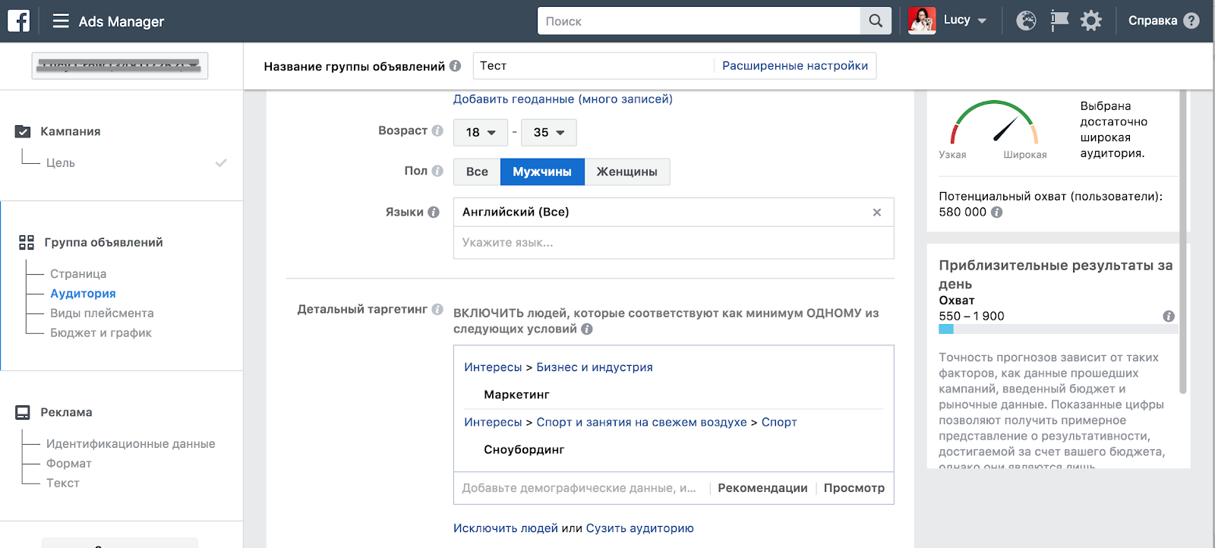Screen dimensions: 1215x548
Task: Open the maximum age dropdown showing 35
Action: coord(549,132)
